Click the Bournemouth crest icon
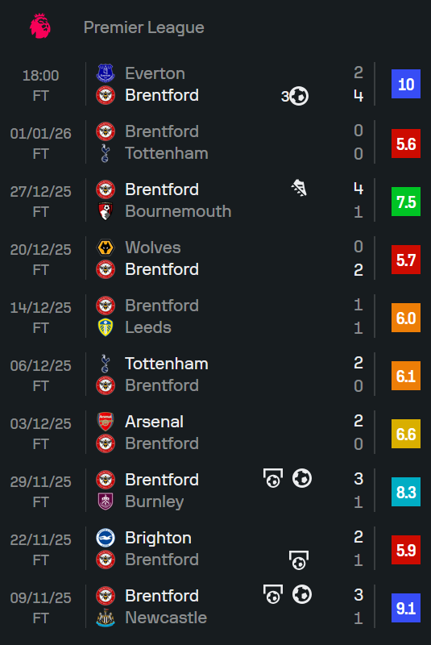Image resolution: width=431 pixels, height=645 pixels. 106,211
